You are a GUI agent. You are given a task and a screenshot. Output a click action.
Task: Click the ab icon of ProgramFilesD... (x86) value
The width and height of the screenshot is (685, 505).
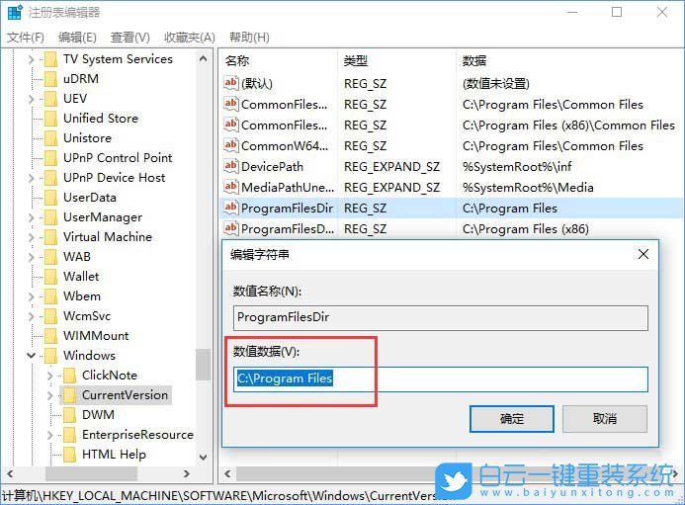tap(231, 228)
